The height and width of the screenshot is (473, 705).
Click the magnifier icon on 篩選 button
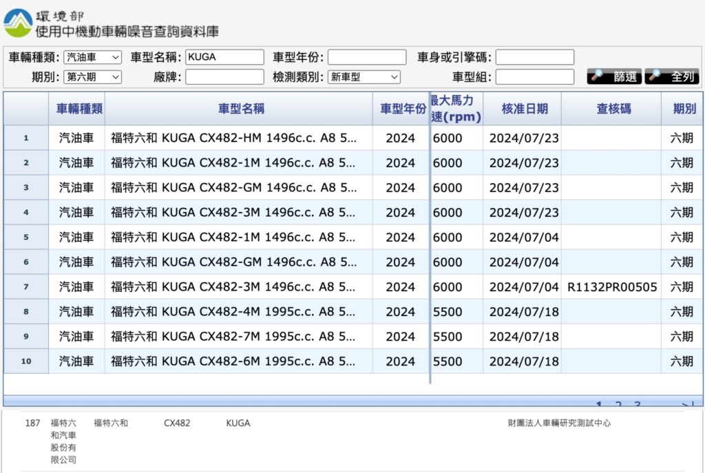(597, 76)
